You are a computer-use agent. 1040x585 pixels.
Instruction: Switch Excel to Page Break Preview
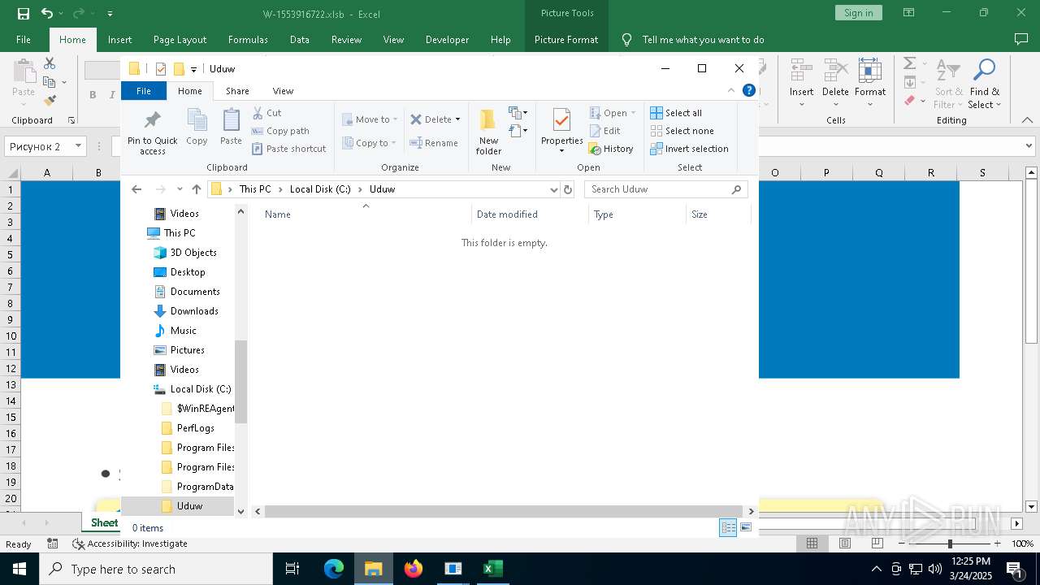point(877,544)
